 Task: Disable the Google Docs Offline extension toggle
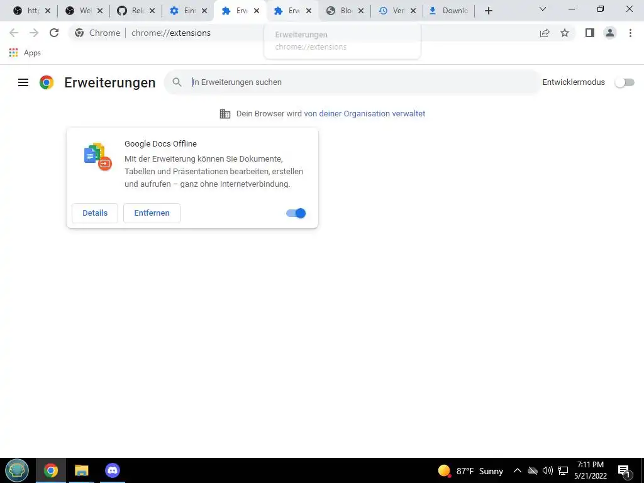point(296,213)
